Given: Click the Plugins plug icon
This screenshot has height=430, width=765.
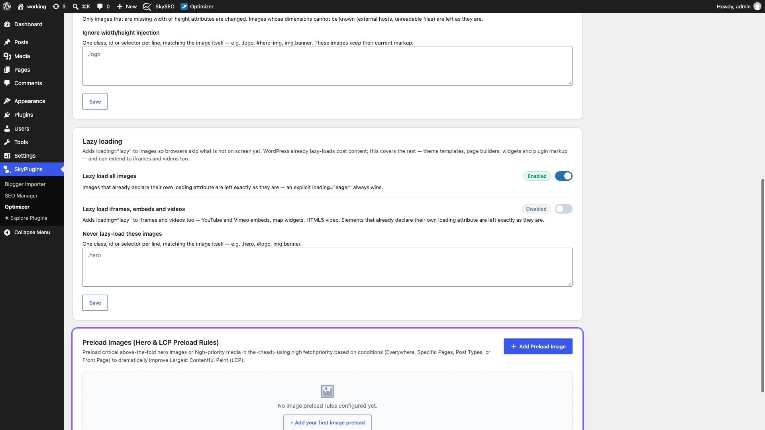Looking at the screenshot, I should pos(7,115).
